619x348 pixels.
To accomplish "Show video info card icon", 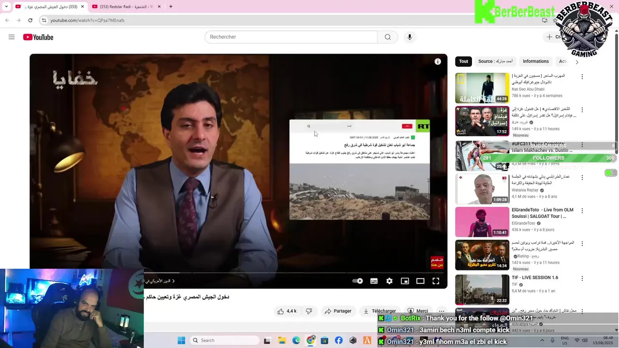I will 438,61.
